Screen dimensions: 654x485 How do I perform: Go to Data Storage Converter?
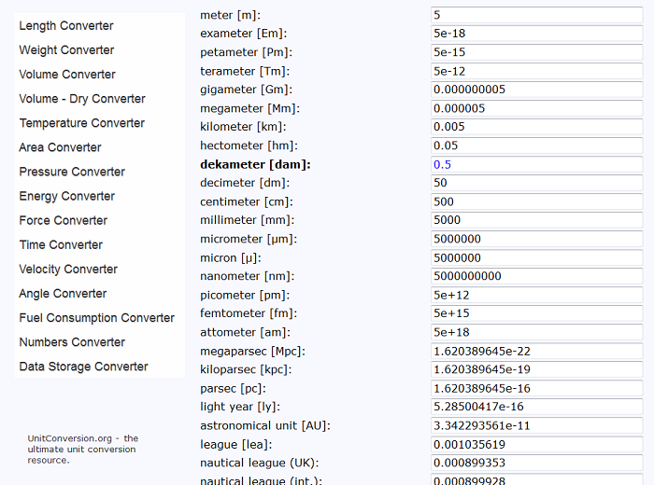point(83,367)
